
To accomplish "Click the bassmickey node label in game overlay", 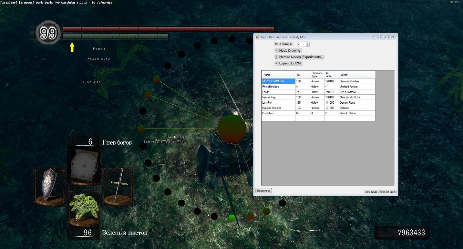I will [x=99, y=59].
